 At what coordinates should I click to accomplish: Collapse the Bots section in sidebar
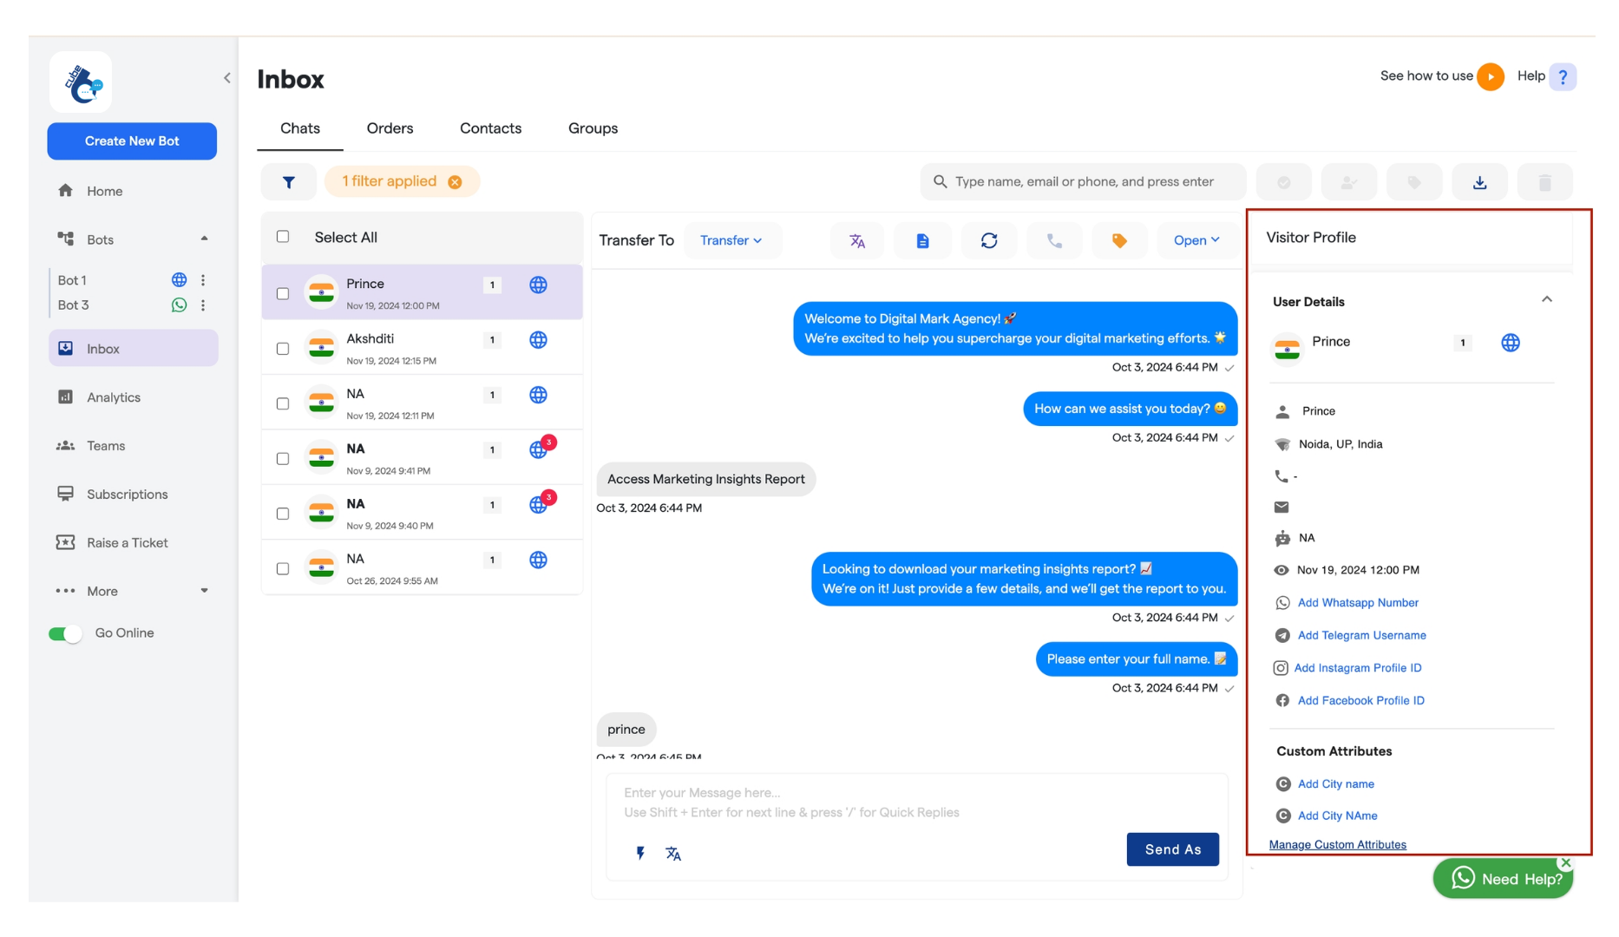pyautogui.click(x=204, y=239)
